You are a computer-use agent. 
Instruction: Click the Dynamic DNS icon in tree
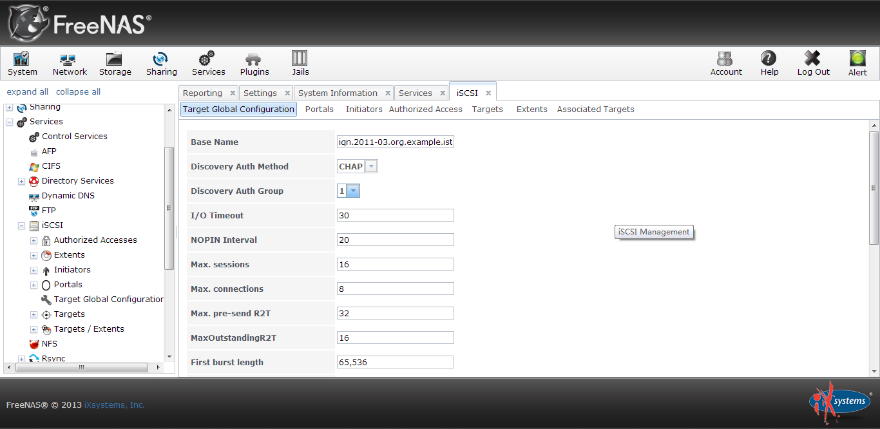coord(34,196)
